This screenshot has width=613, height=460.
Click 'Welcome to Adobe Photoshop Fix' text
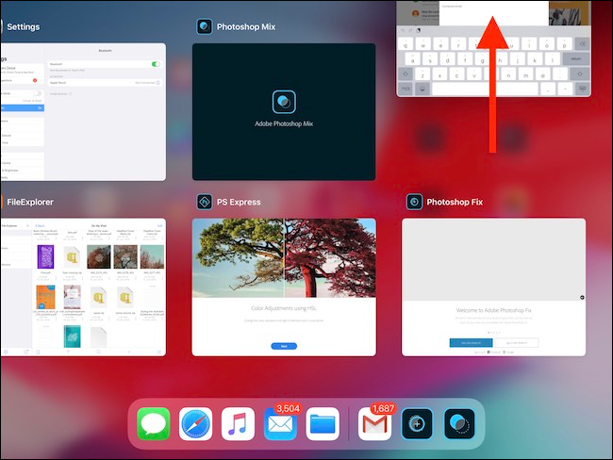[x=494, y=310]
